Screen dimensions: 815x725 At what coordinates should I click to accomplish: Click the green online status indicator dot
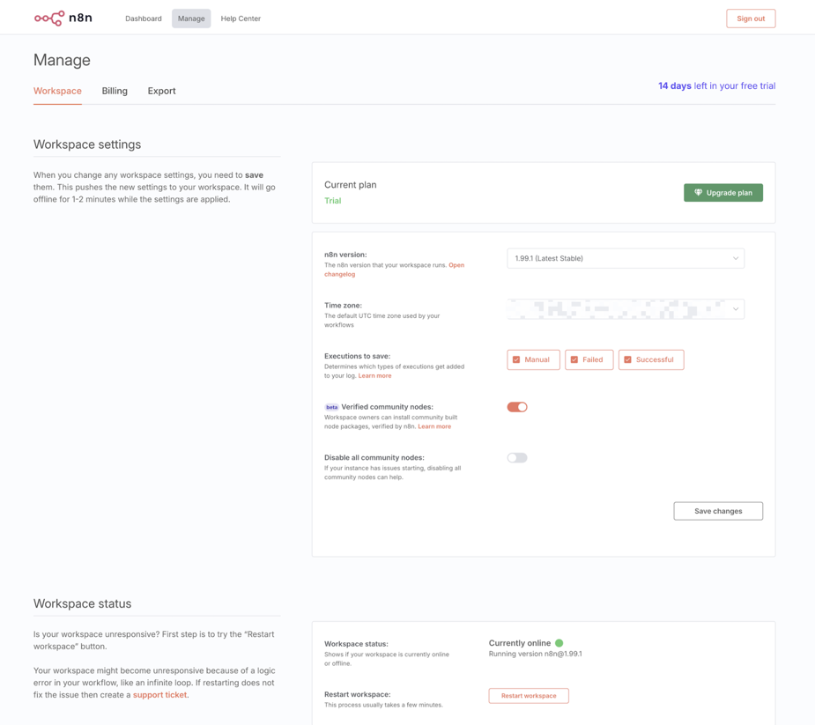pos(559,643)
